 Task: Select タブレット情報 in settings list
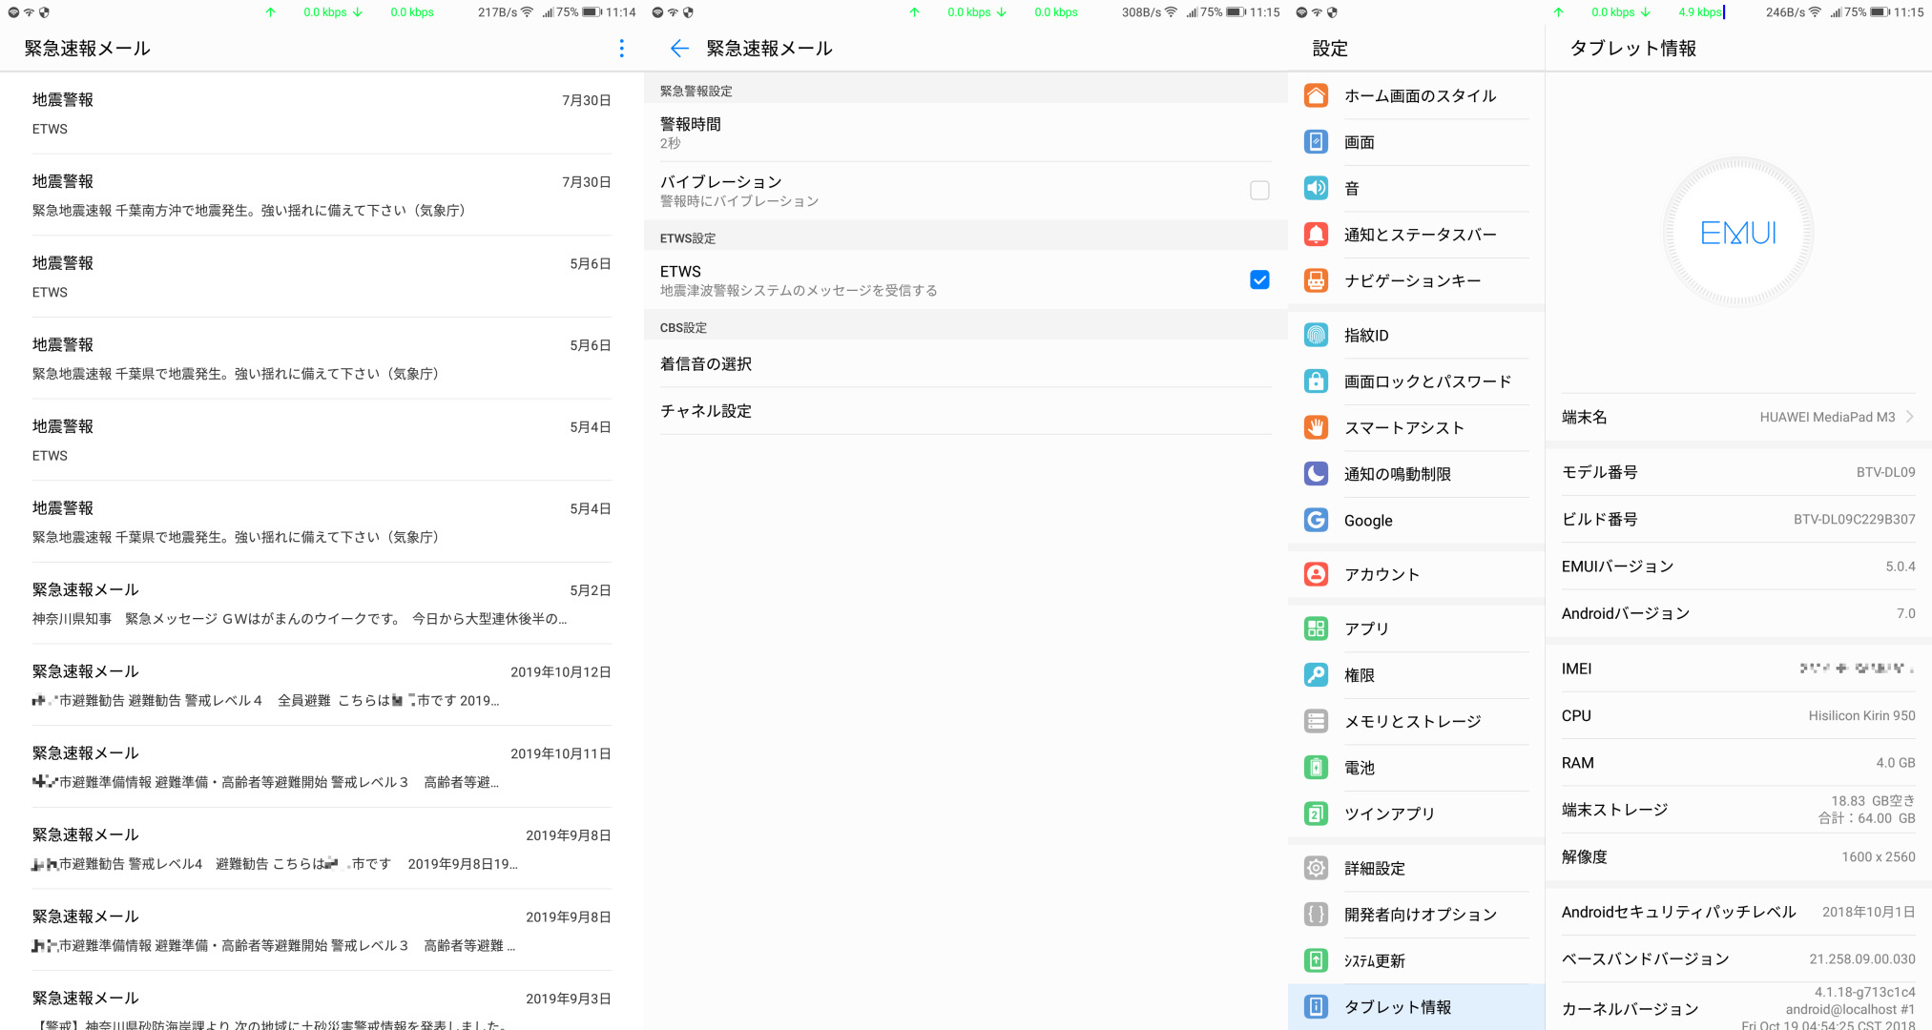tap(1397, 1007)
